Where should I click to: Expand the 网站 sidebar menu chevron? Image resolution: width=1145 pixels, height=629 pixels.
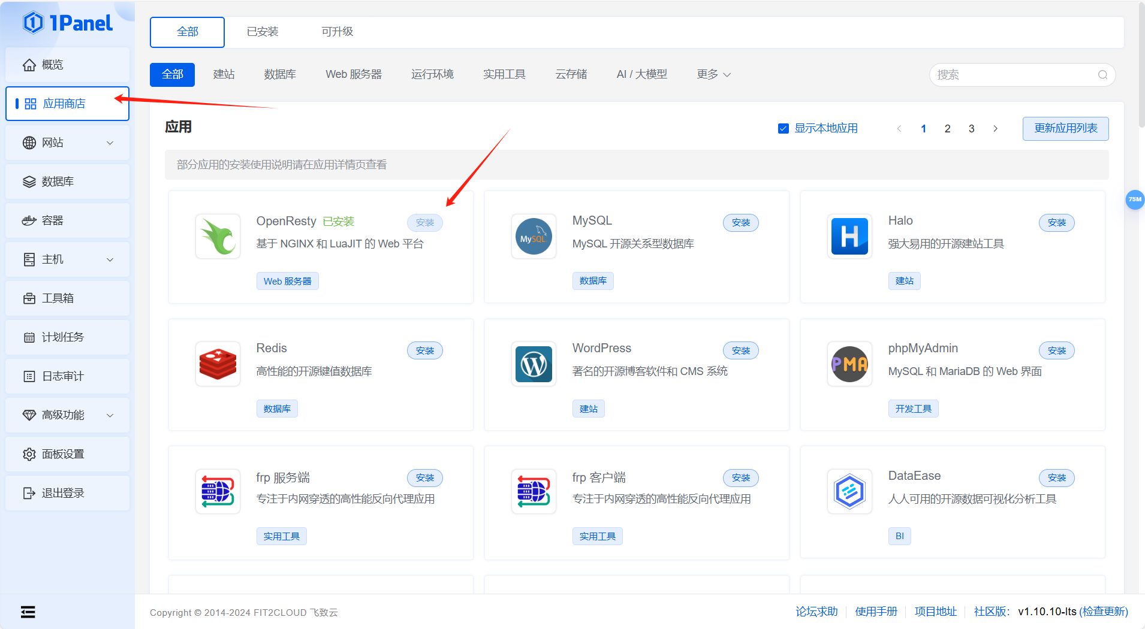(x=110, y=143)
